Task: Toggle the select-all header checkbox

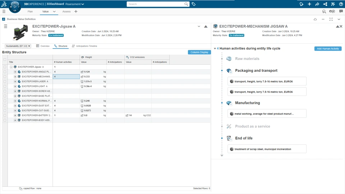Action: [5, 60]
